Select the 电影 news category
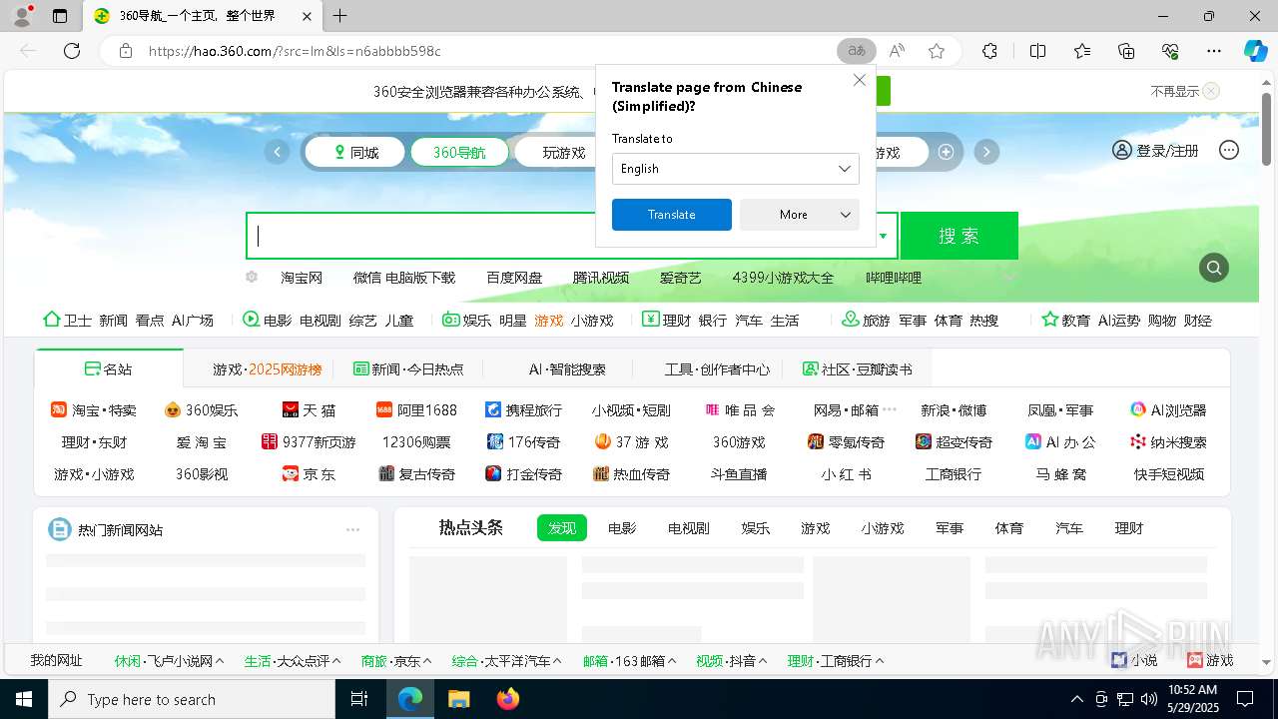Image resolution: width=1278 pixels, height=719 pixels. point(622,528)
